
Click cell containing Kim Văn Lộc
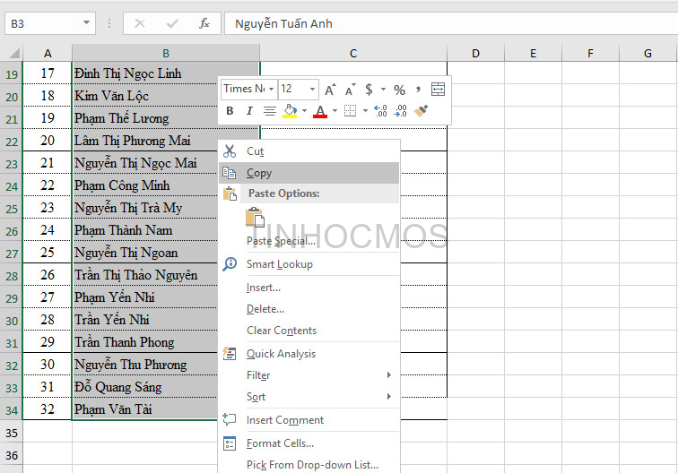pyautogui.click(x=145, y=96)
